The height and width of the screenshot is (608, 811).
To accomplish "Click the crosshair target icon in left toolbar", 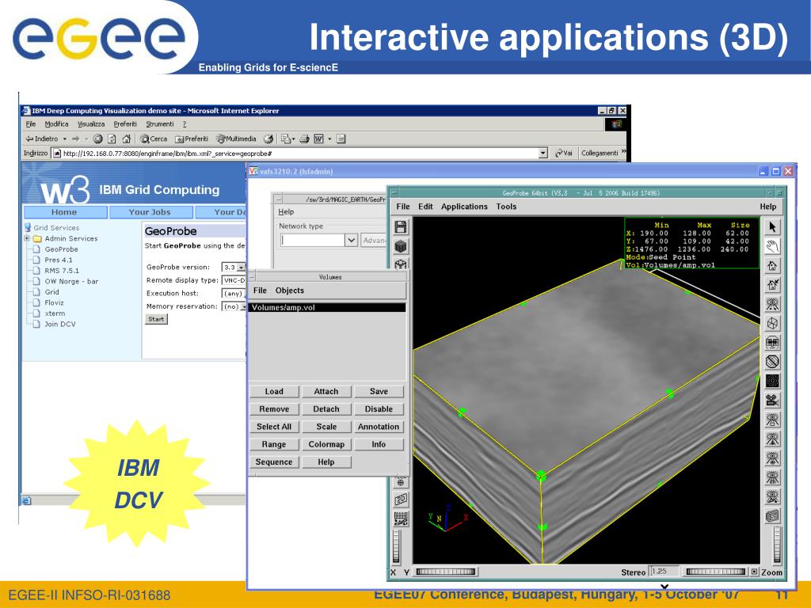I will click(x=401, y=482).
